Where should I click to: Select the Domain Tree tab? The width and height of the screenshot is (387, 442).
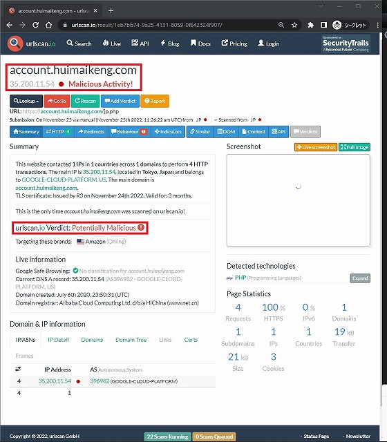click(131, 340)
